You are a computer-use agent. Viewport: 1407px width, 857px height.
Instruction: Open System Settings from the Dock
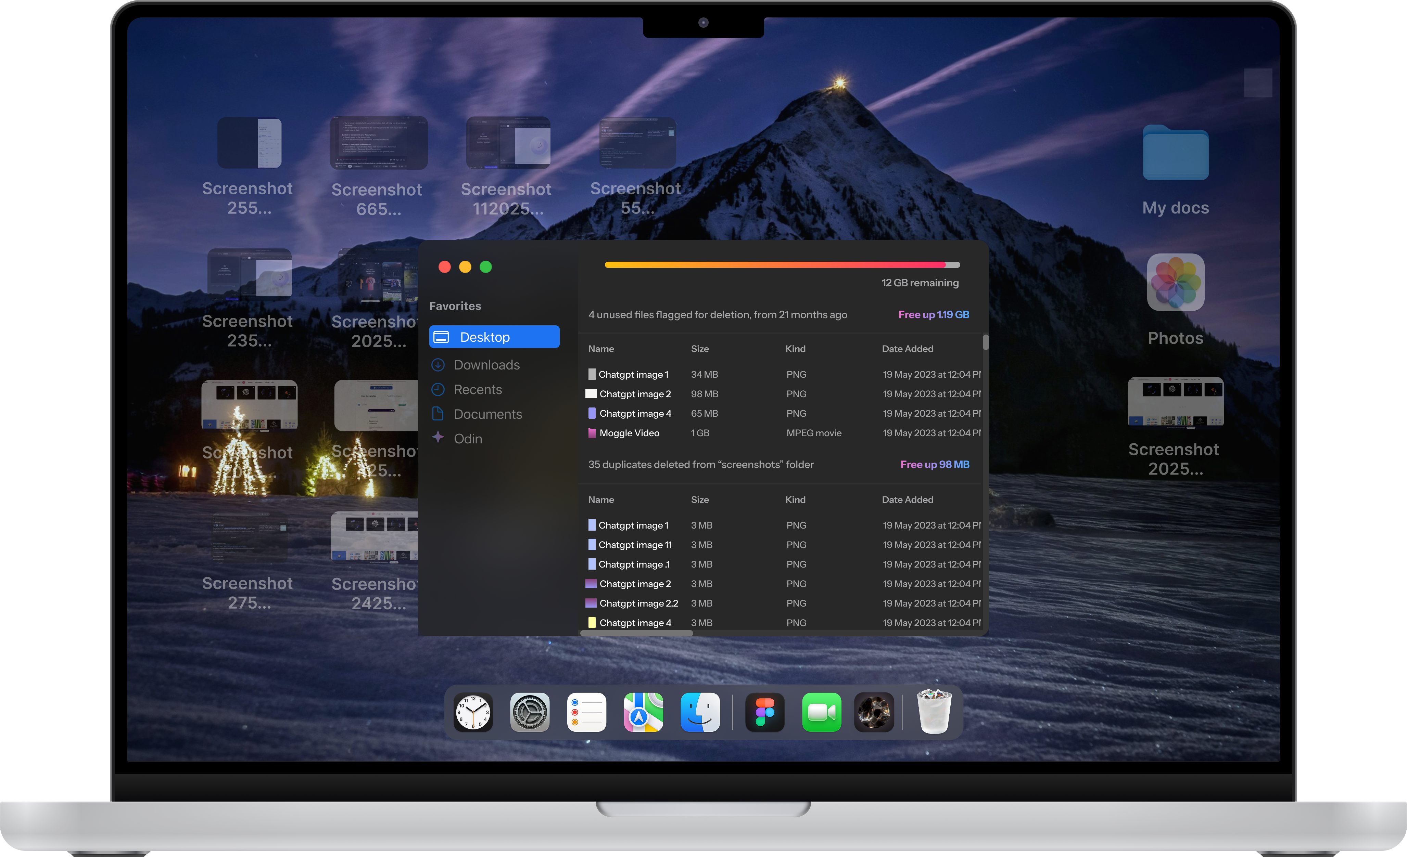529,712
